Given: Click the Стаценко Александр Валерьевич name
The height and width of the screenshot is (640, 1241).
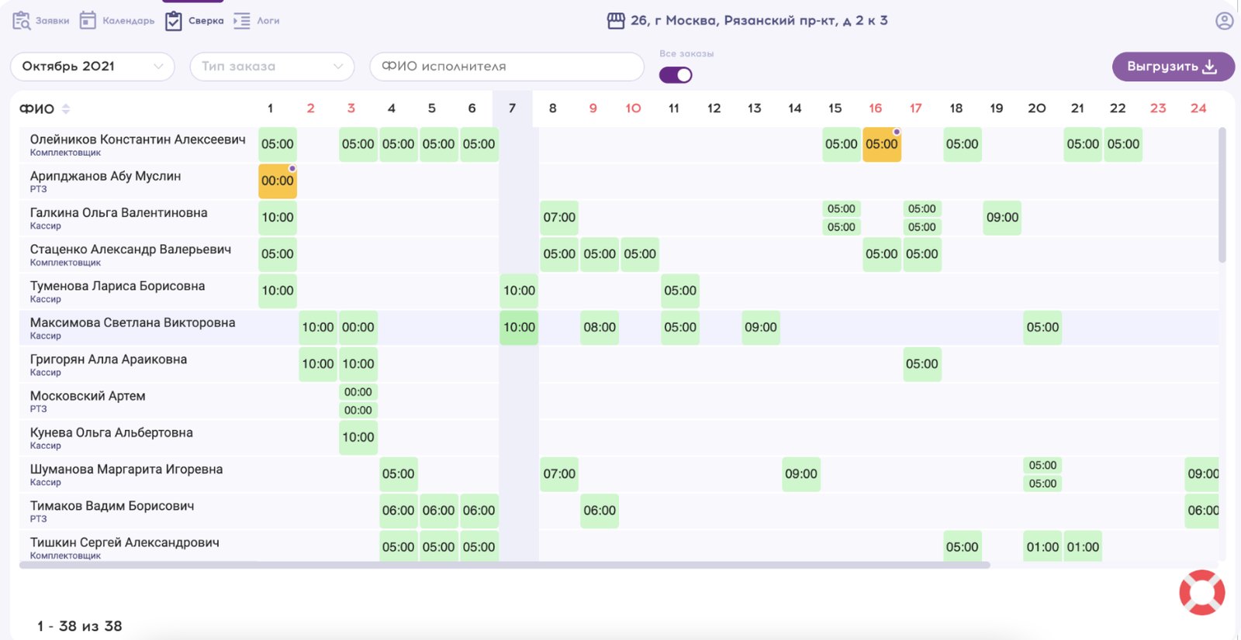Looking at the screenshot, I should 130,249.
